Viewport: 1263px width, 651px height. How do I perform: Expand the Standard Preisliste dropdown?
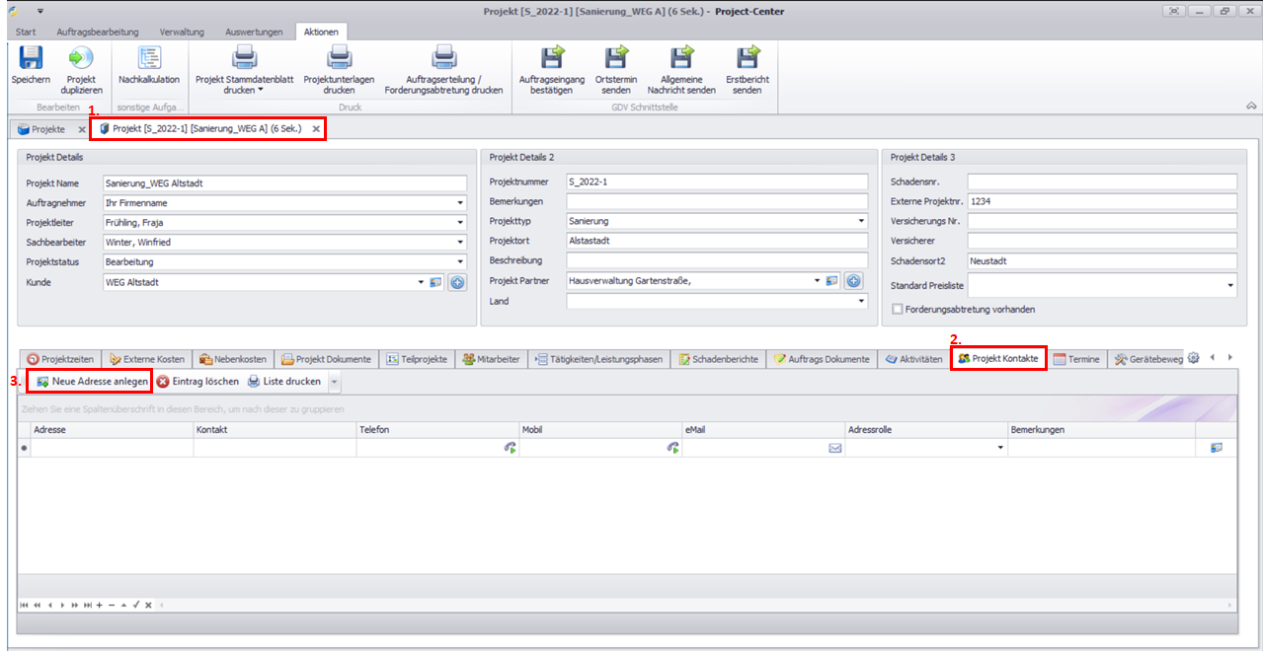pyautogui.click(x=1230, y=285)
